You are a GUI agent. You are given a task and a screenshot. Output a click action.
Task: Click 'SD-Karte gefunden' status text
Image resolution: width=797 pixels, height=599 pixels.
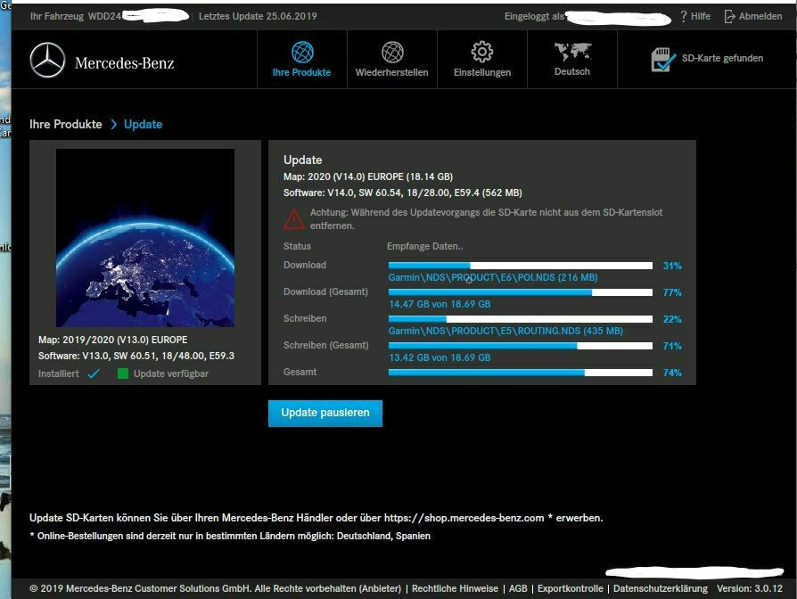tap(722, 59)
